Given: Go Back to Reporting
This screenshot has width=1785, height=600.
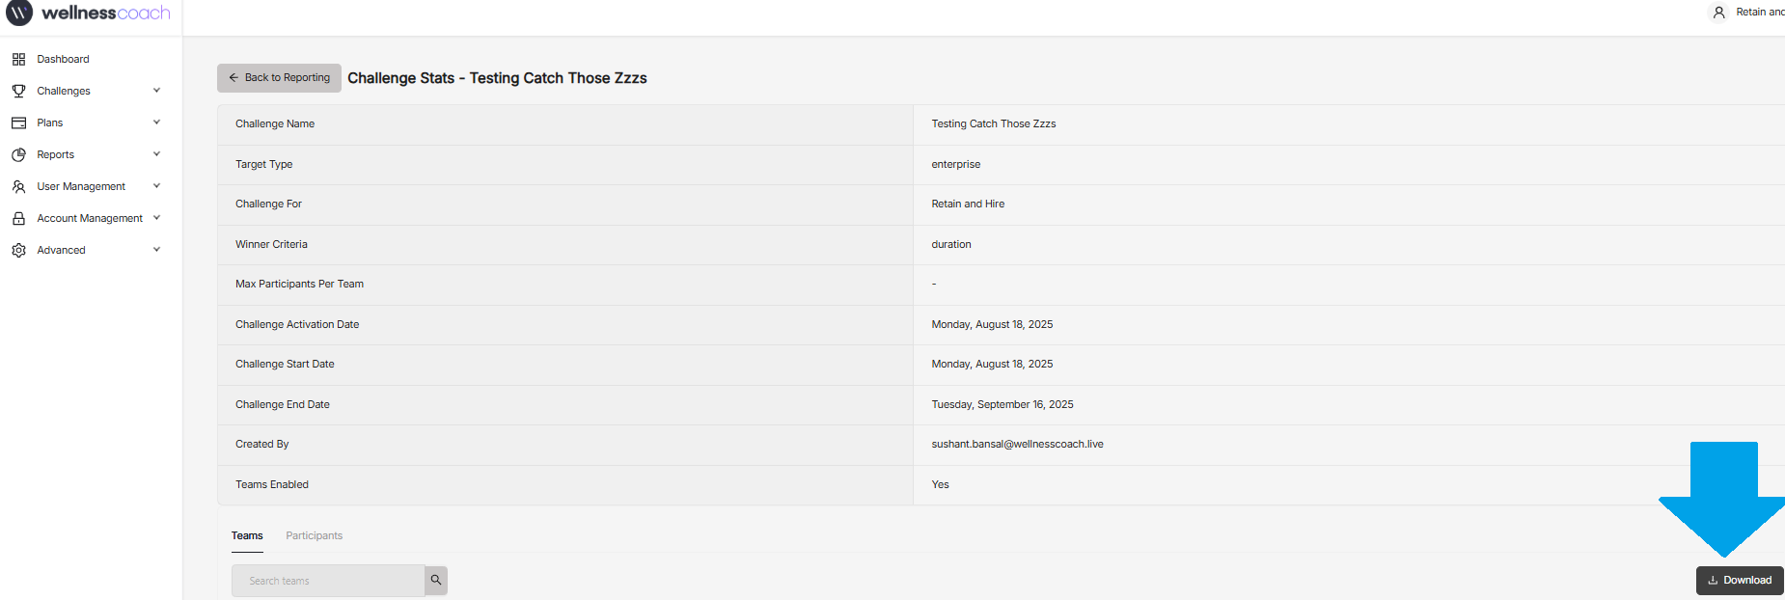Looking at the screenshot, I should 279,78.
